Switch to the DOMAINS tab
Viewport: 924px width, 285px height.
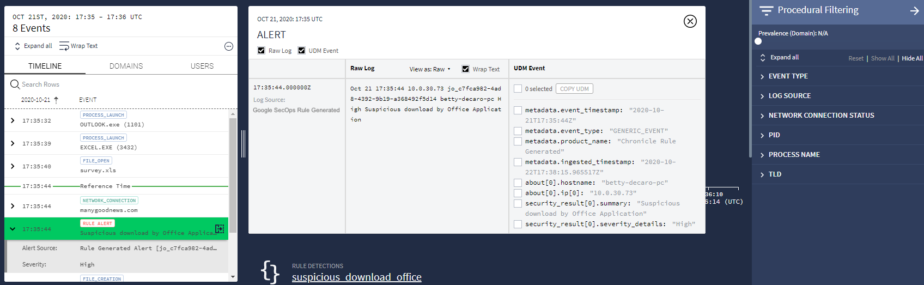click(x=126, y=66)
